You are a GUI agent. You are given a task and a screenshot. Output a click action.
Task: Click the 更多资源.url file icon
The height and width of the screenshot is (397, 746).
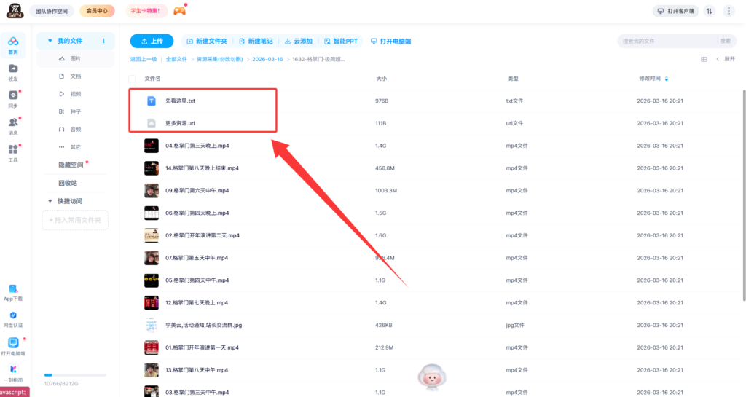[152, 123]
